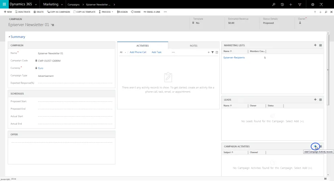Sort Campaign Activities by Subject column
The height and width of the screenshot is (181, 334).
(228, 152)
